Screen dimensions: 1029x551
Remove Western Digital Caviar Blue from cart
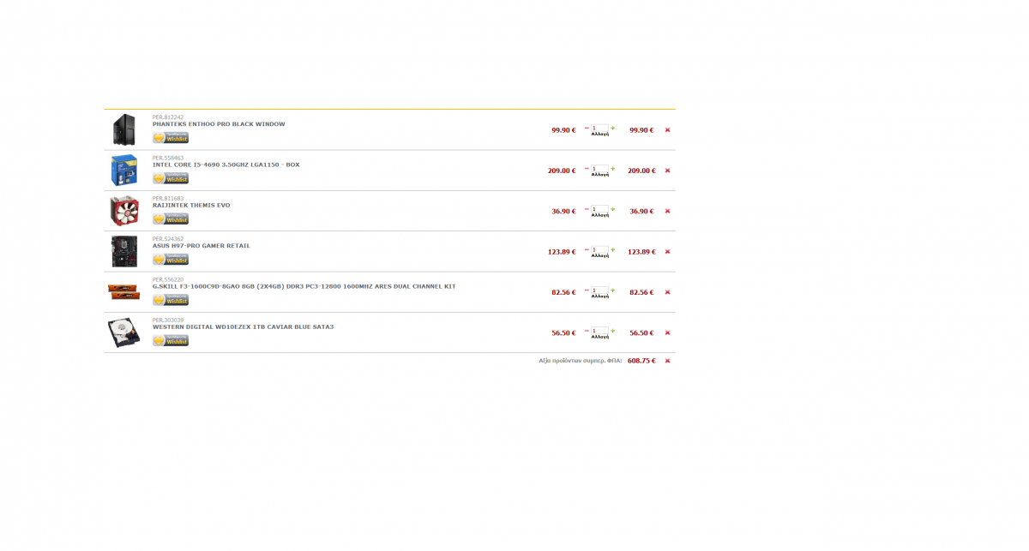tap(667, 332)
